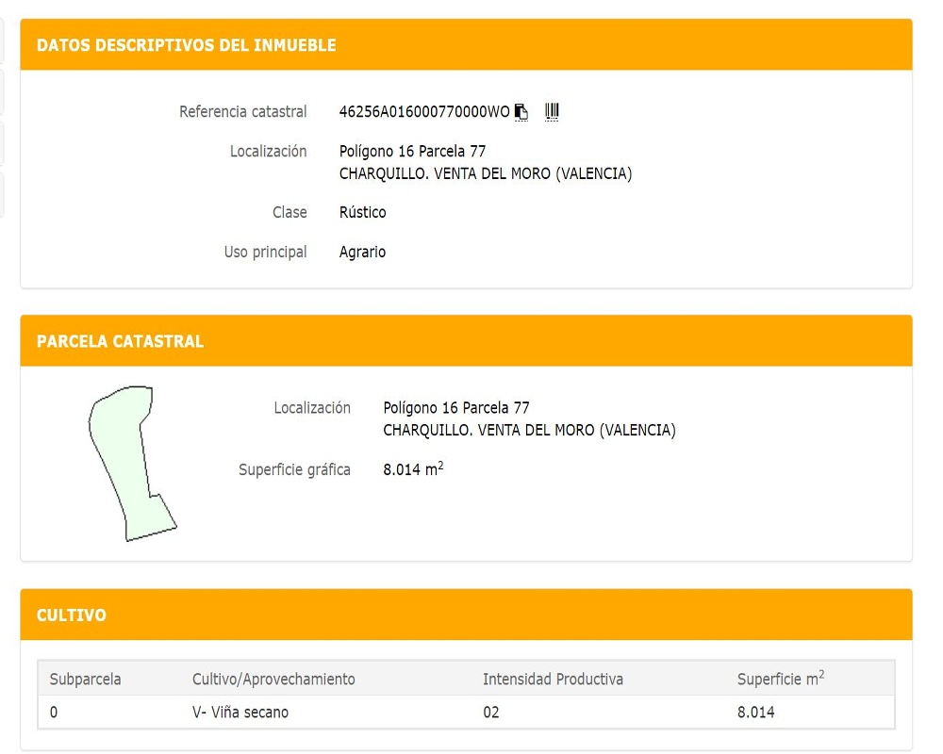Click the Superficie gráfica 8.014 m² value
Screen dimensions: 943x754
tap(413, 469)
